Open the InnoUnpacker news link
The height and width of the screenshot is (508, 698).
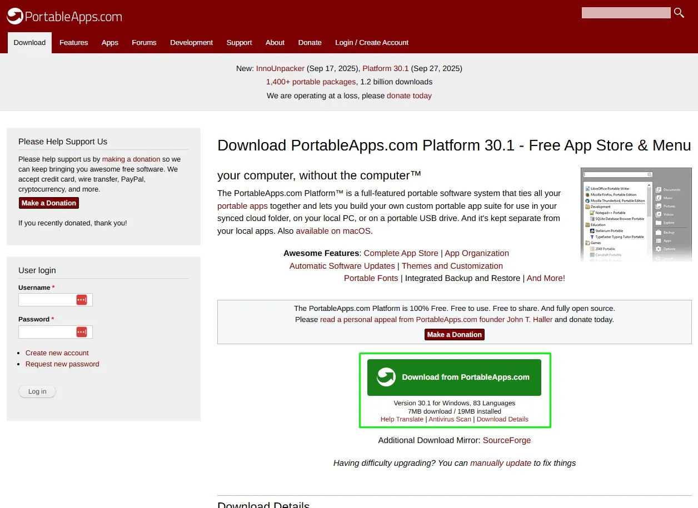pos(280,68)
